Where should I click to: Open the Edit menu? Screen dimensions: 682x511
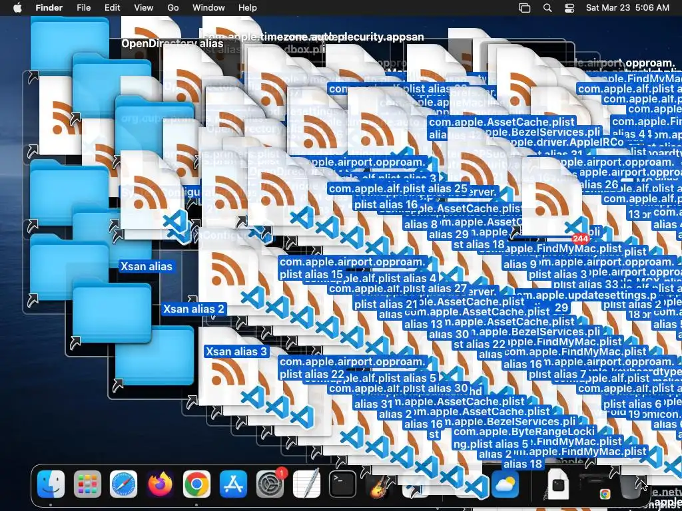point(112,8)
